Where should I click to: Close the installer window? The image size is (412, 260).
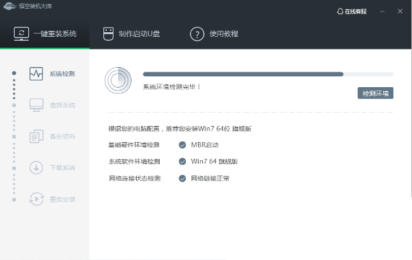[x=400, y=11]
